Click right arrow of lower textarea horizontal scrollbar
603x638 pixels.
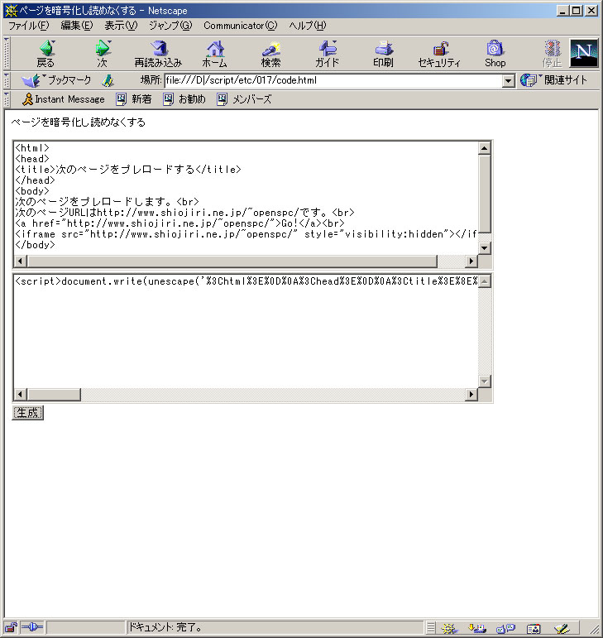(x=471, y=394)
